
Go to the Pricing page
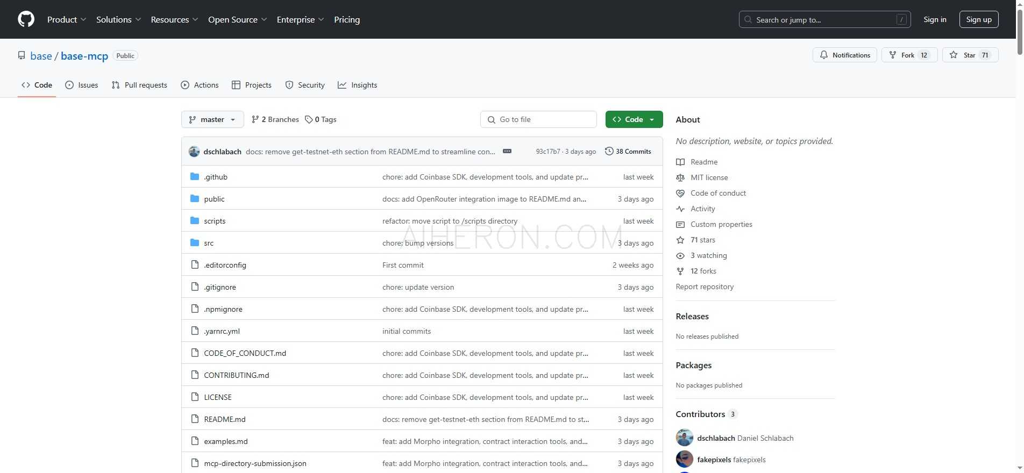[347, 19]
